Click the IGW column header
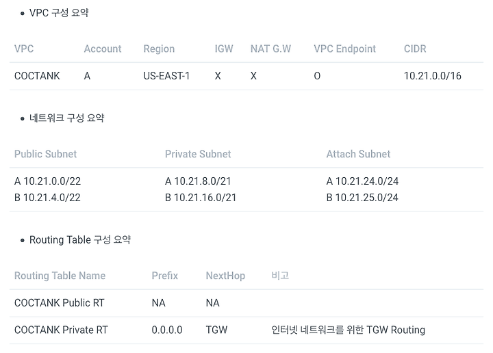493x353 pixels. (x=224, y=49)
